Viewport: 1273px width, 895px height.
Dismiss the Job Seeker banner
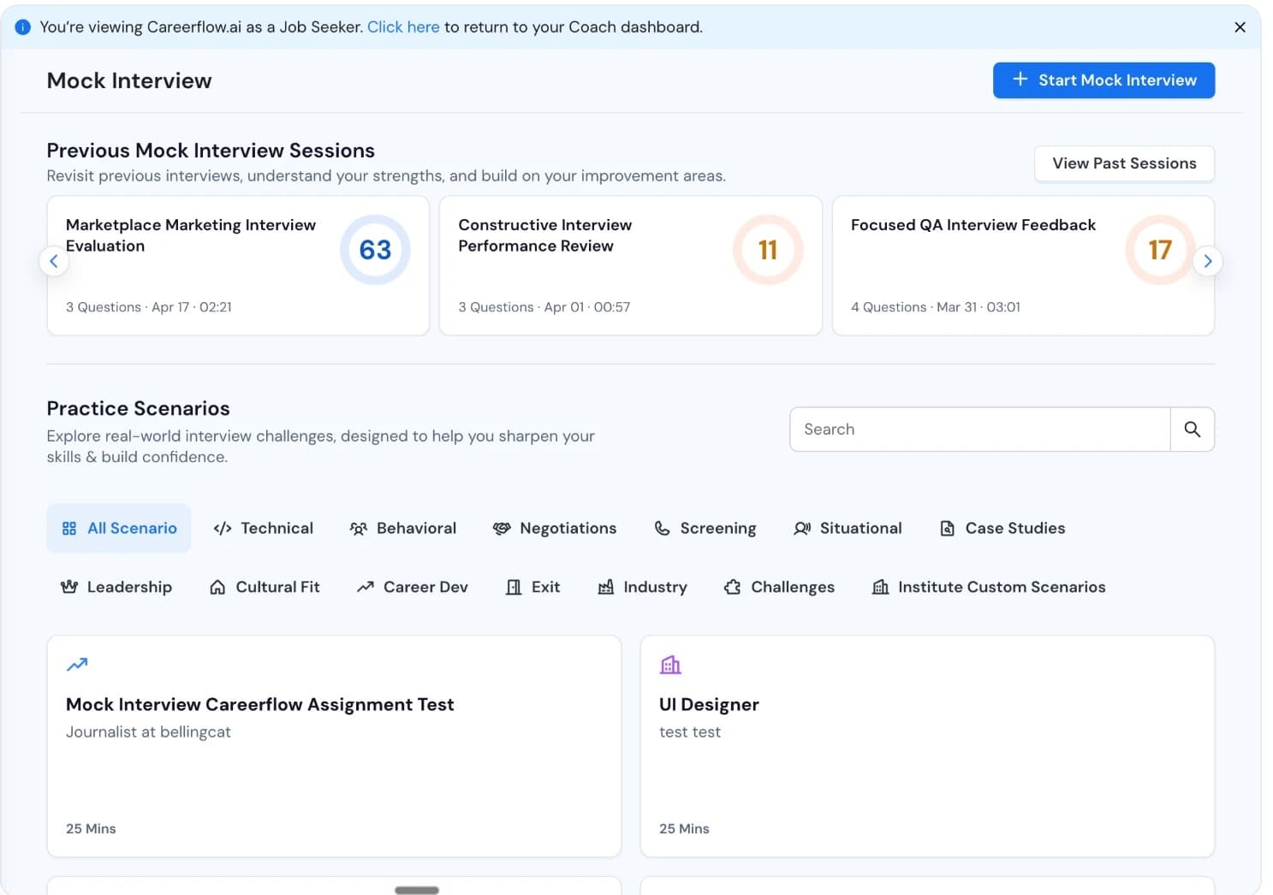click(x=1240, y=27)
